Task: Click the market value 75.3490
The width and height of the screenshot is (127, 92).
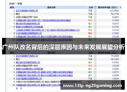Action: (115, 56)
